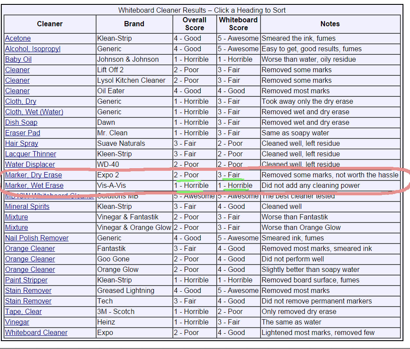Click the Johnson & Johnson brand cell
This screenshot has height=349, width=410.
click(x=134, y=59)
